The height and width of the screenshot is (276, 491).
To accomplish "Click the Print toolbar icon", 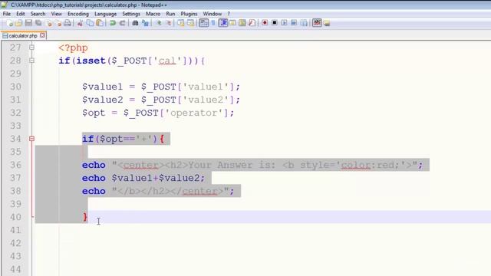I will [68, 23].
